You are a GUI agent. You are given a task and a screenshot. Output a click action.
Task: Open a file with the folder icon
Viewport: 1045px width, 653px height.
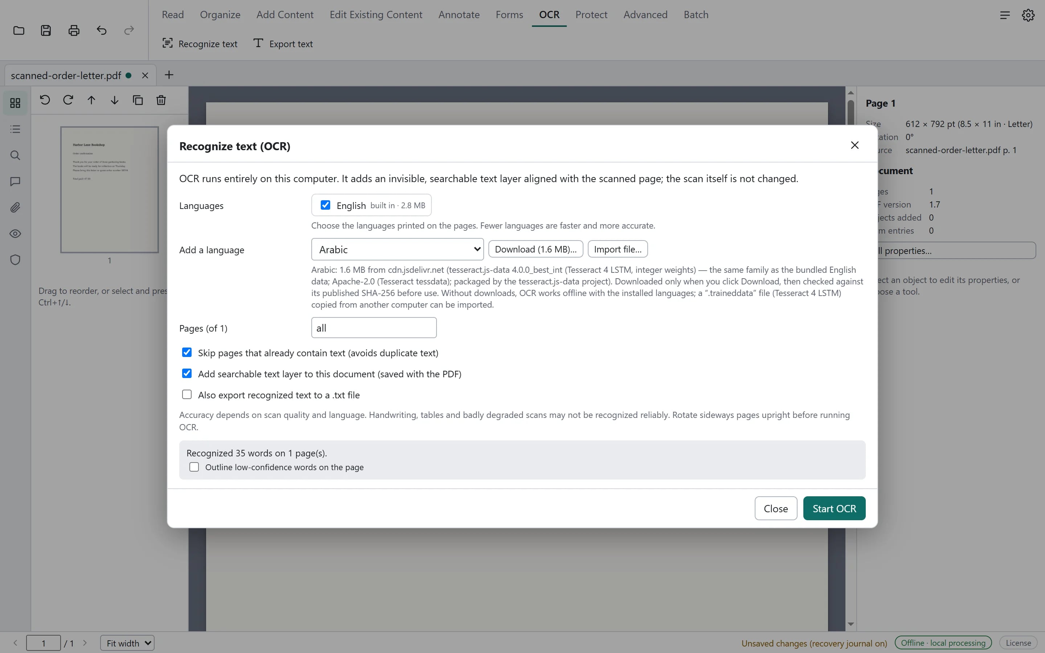(19, 31)
